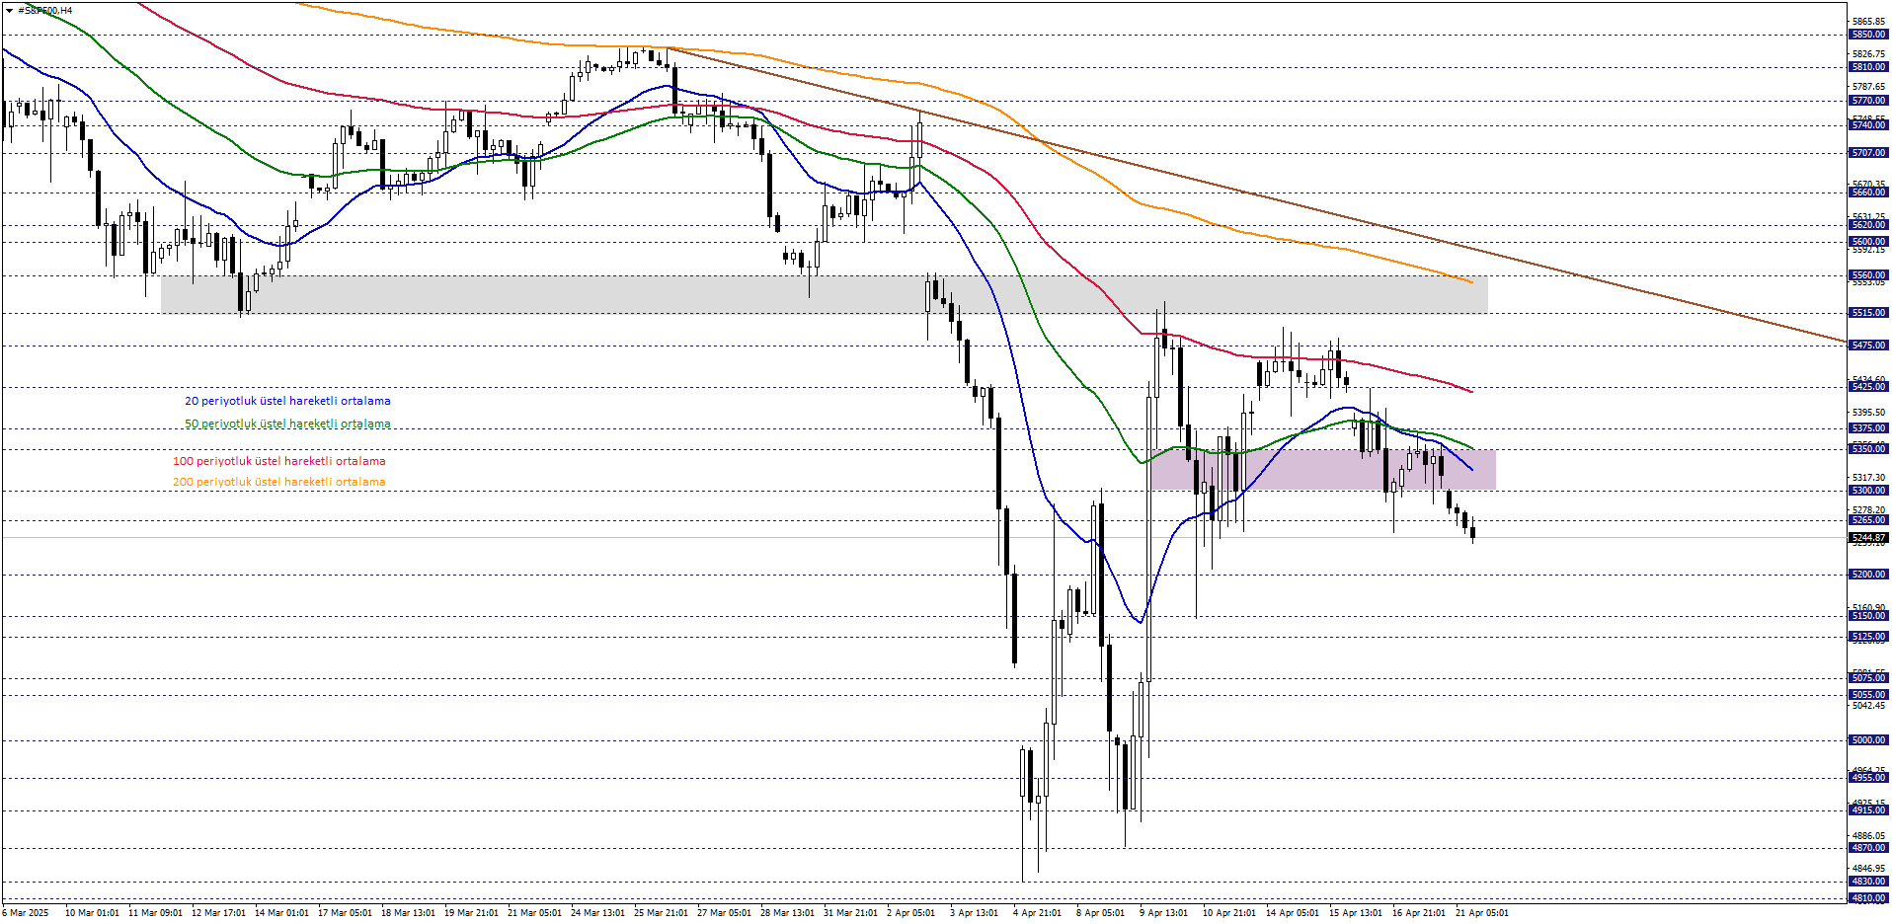Click the 4810.00 price level label

[1868, 898]
